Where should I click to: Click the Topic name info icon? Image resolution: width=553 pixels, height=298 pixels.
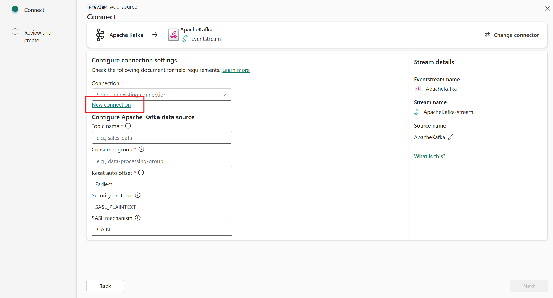tap(128, 126)
